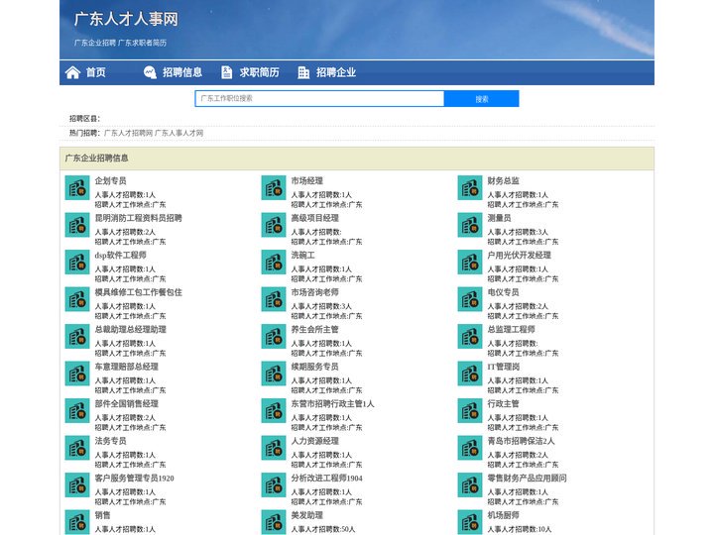Open the 零售财务产品应用顾问 job listing

coord(528,479)
